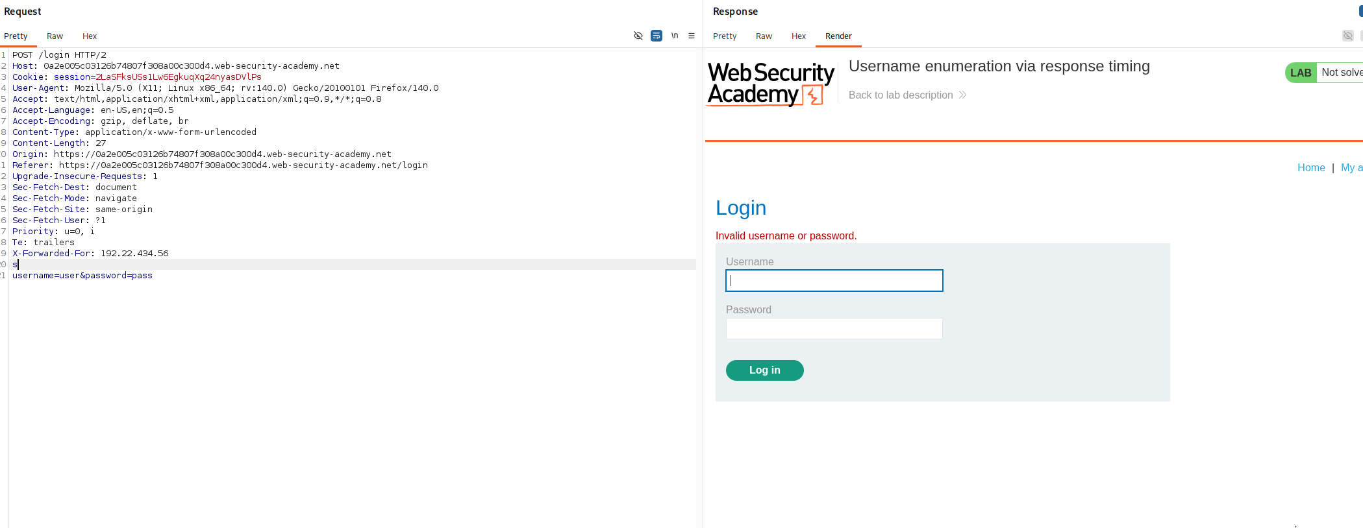Click the Sec-Fetch-Site: same-origin header line
Image resolution: width=1363 pixels, height=528 pixels.
pos(82,210)
